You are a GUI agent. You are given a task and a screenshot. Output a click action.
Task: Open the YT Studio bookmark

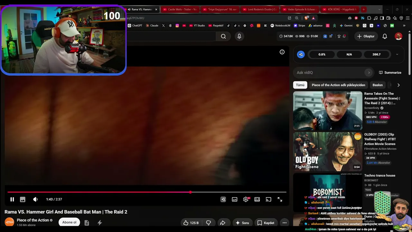197,25
